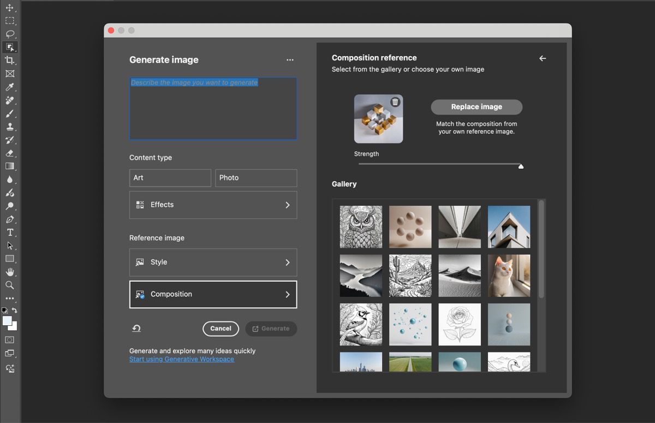The image size is (655, 423).
Task: Select the Crop tool
Action: 9,60
